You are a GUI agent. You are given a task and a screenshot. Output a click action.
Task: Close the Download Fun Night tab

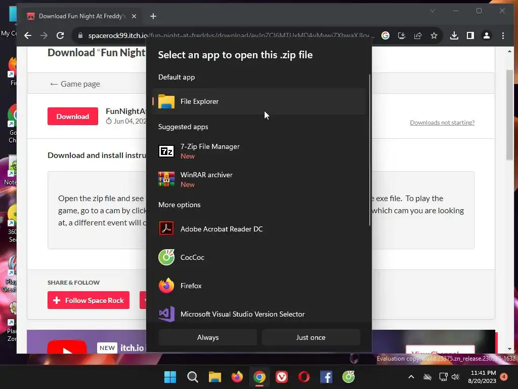point(134,16)
